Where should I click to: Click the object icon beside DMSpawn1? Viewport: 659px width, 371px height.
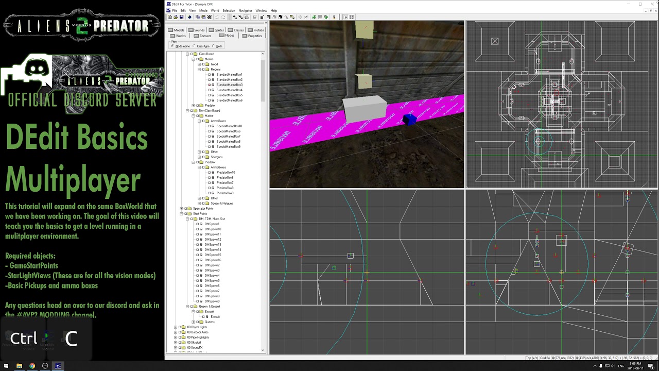tap(201, 224)
